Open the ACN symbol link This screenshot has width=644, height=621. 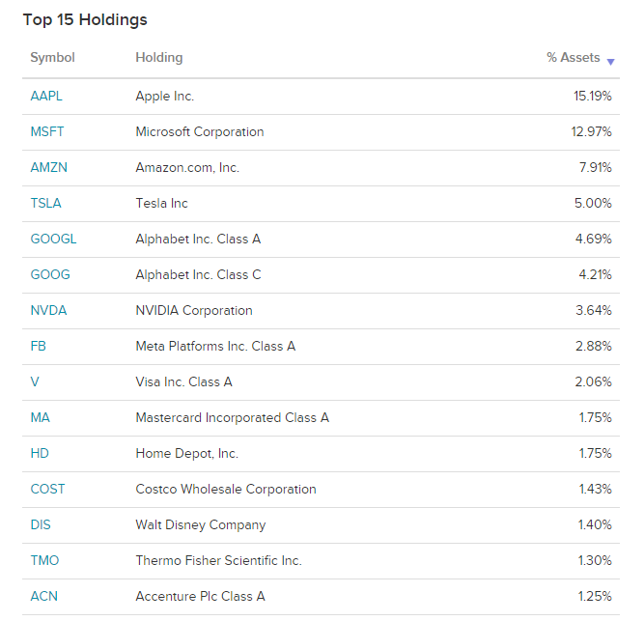pyautogui.click(x=44, y=596)
